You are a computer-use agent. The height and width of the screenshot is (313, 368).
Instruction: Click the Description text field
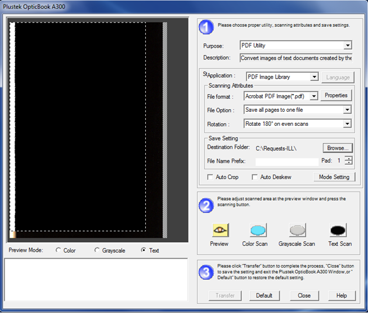click(296, 58)
